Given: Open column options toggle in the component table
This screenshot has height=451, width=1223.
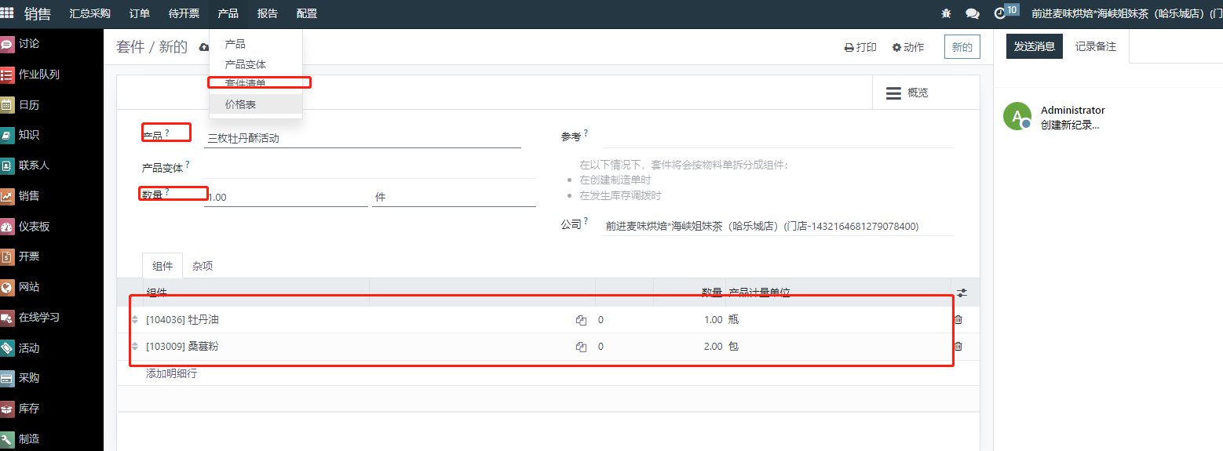Looking at the screenshot, I should point(962,293).
